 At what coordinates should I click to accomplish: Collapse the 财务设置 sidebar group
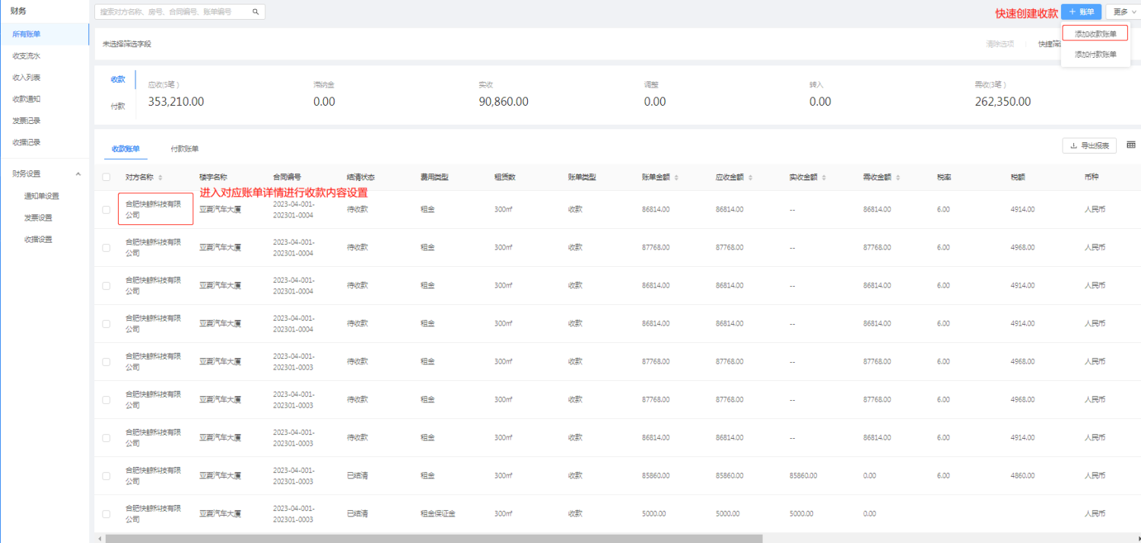(x=78, y=174)
